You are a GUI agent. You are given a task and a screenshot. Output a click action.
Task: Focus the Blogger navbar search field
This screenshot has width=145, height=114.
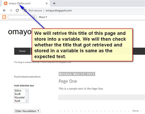pos(22,17)
